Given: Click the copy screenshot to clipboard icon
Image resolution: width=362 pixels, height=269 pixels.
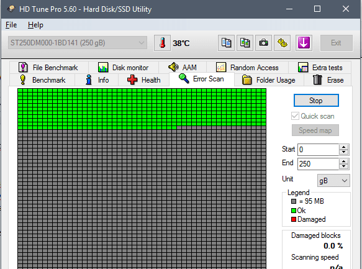Looking at the screenshot, I should point(245,43).
